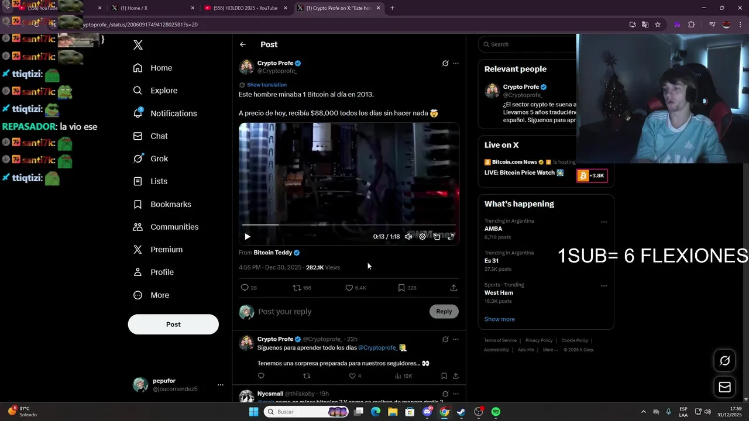Expand the More sidebar menu

(151, 295)
